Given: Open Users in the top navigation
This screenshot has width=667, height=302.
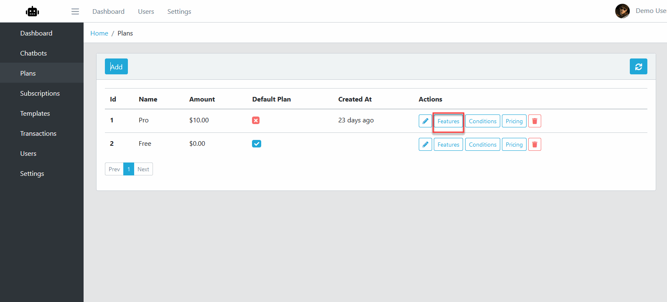Looking at the screenshot, I should tap(146, 11).
